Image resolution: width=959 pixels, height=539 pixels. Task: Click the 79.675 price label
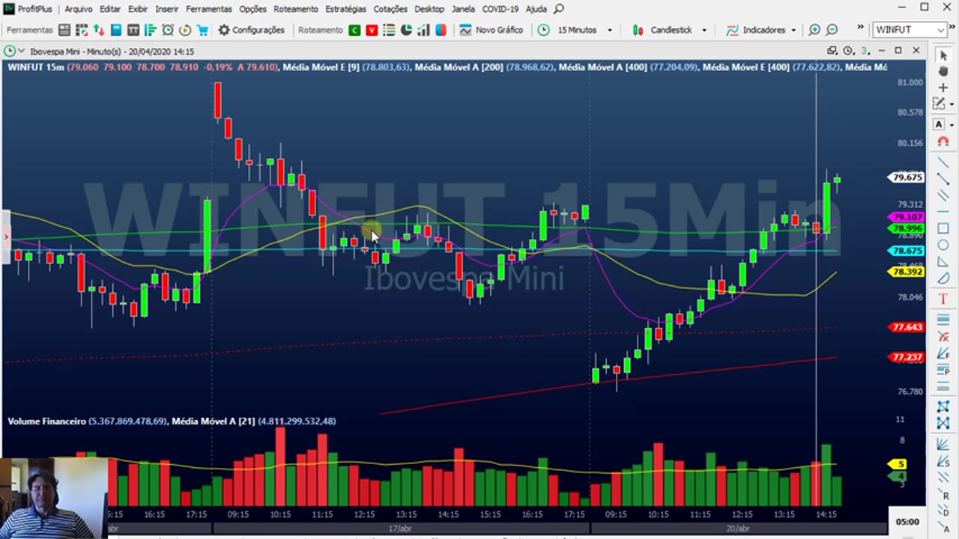(907, 177)
